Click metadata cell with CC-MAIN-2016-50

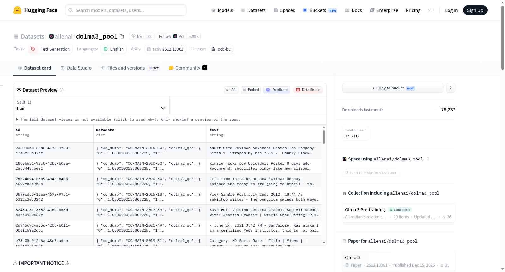[150, 150]
